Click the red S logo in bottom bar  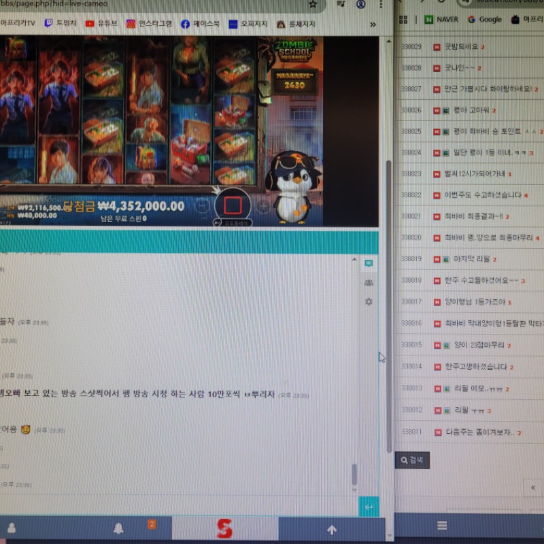224,529
